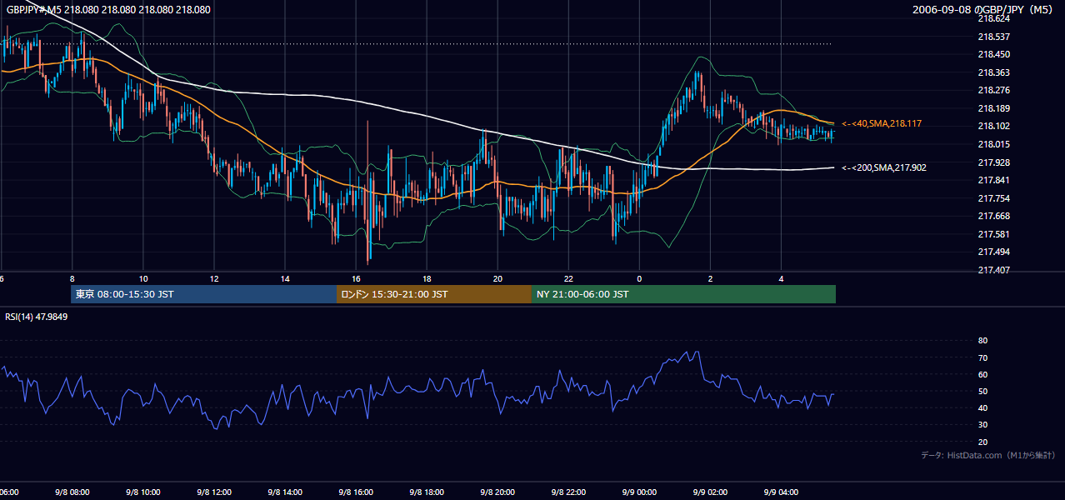Select the 東京 08:00-15:30 JST session bar
The height and width of the screenshot is (500, 1065).
coord(203,294)
